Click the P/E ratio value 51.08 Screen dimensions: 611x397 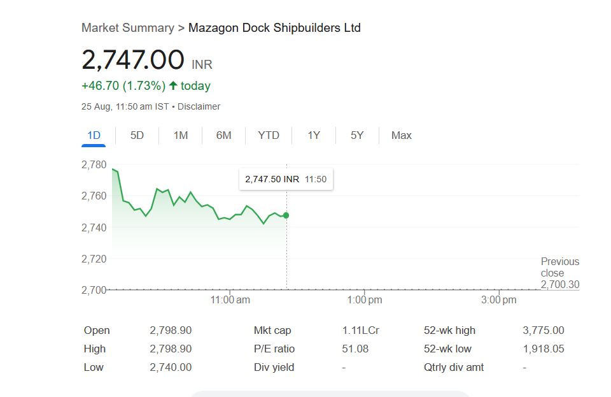click(x=355, y=349)
